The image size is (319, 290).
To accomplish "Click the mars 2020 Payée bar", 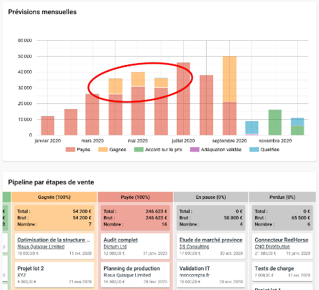I will pyautogui.click(x=93, y=115).
